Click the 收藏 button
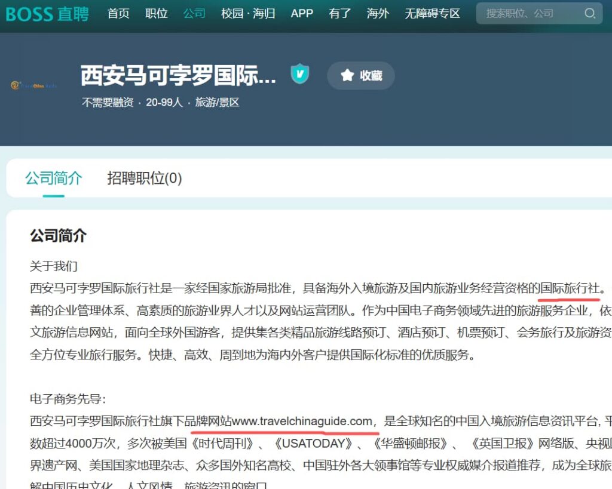612x489 pixels. coord(360,76)
